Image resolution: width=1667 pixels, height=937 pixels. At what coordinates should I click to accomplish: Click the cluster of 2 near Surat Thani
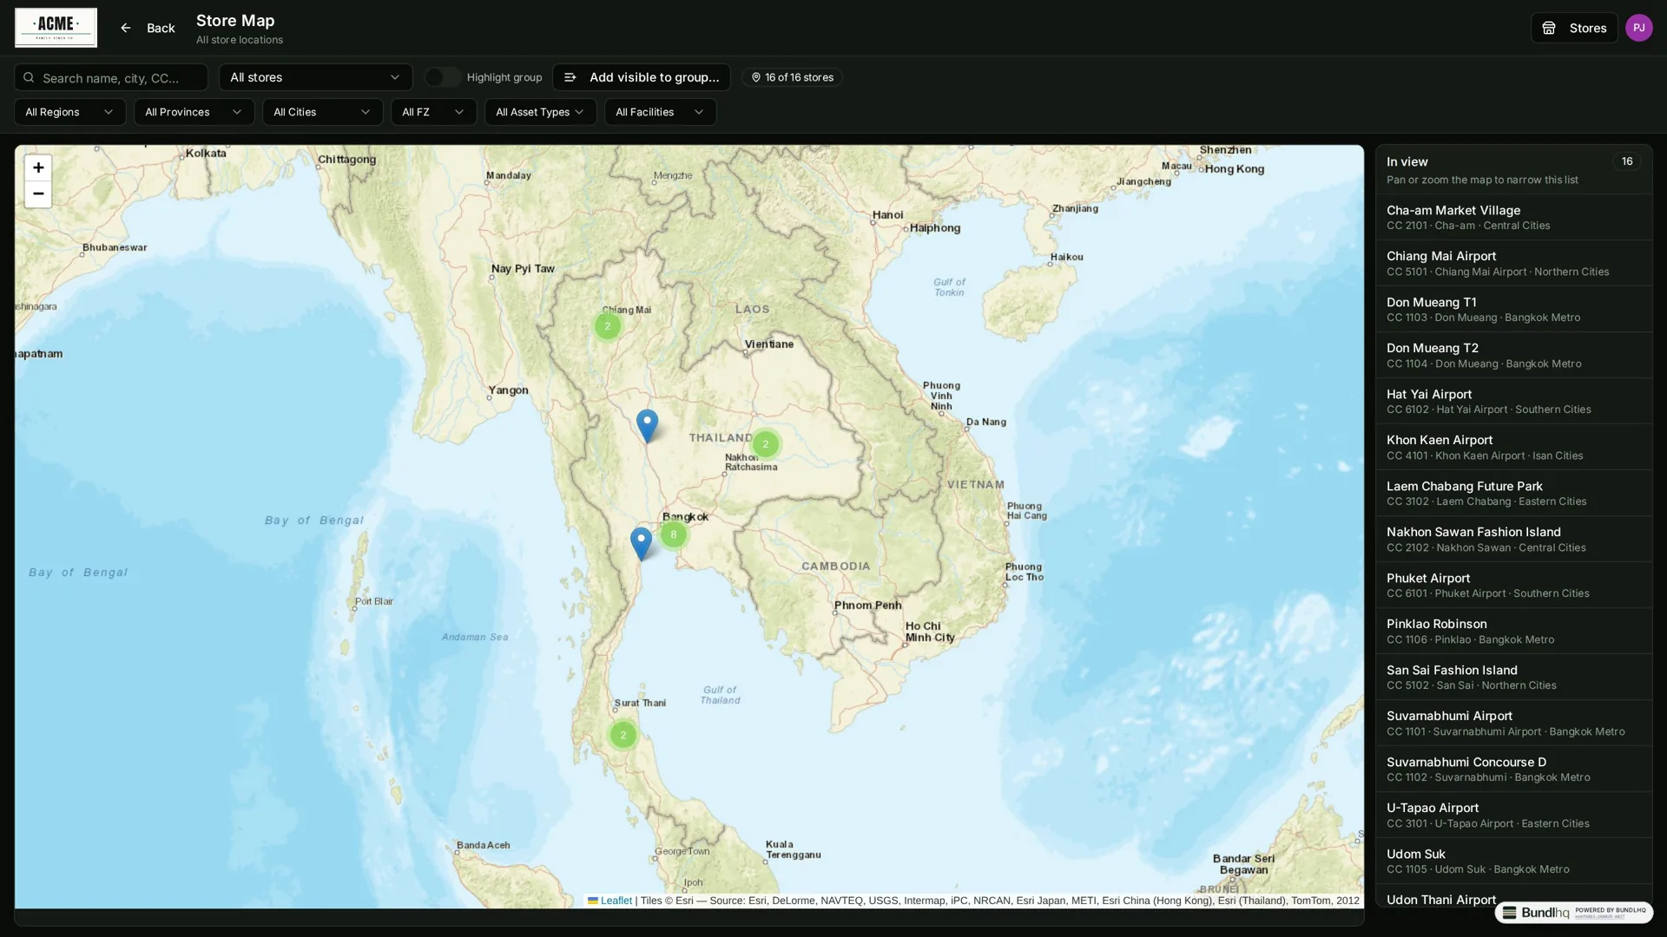tap(623, 735)
